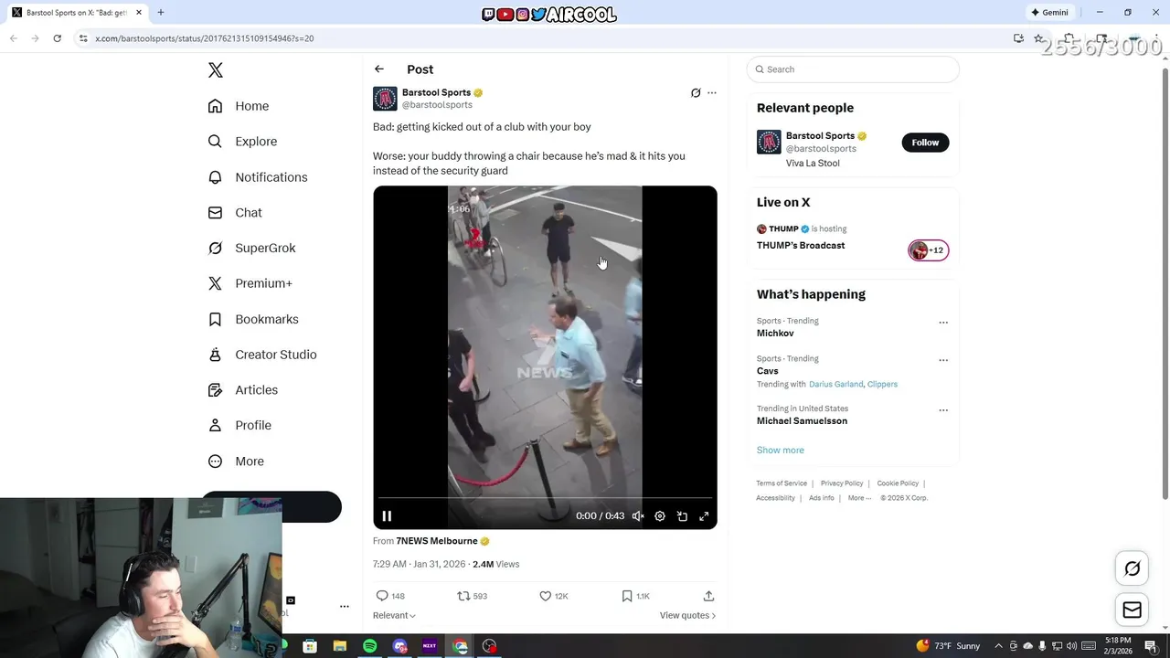Open Barstool Sports in Relevant people
The width and height of the screenshot is (1170, 658).
[820, 136]
